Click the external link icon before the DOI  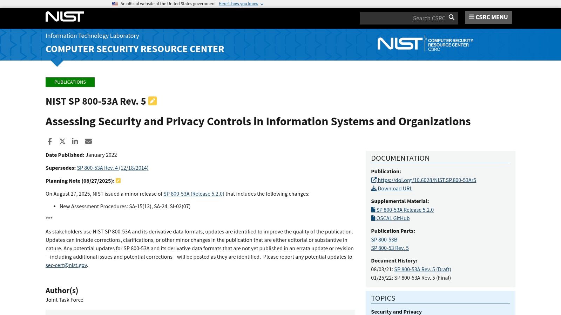pos(374,180)
